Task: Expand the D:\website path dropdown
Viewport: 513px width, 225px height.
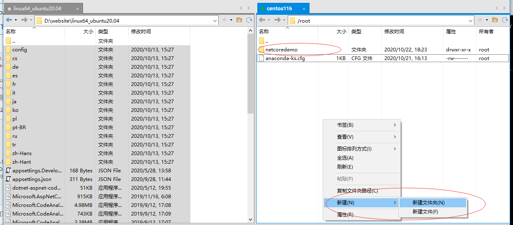Action: (215, 20)
